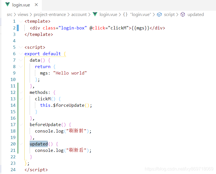Click line number 14 in the gutter
Screen dimensions: 216x174
pyautogui.click(x=13, y=105)
